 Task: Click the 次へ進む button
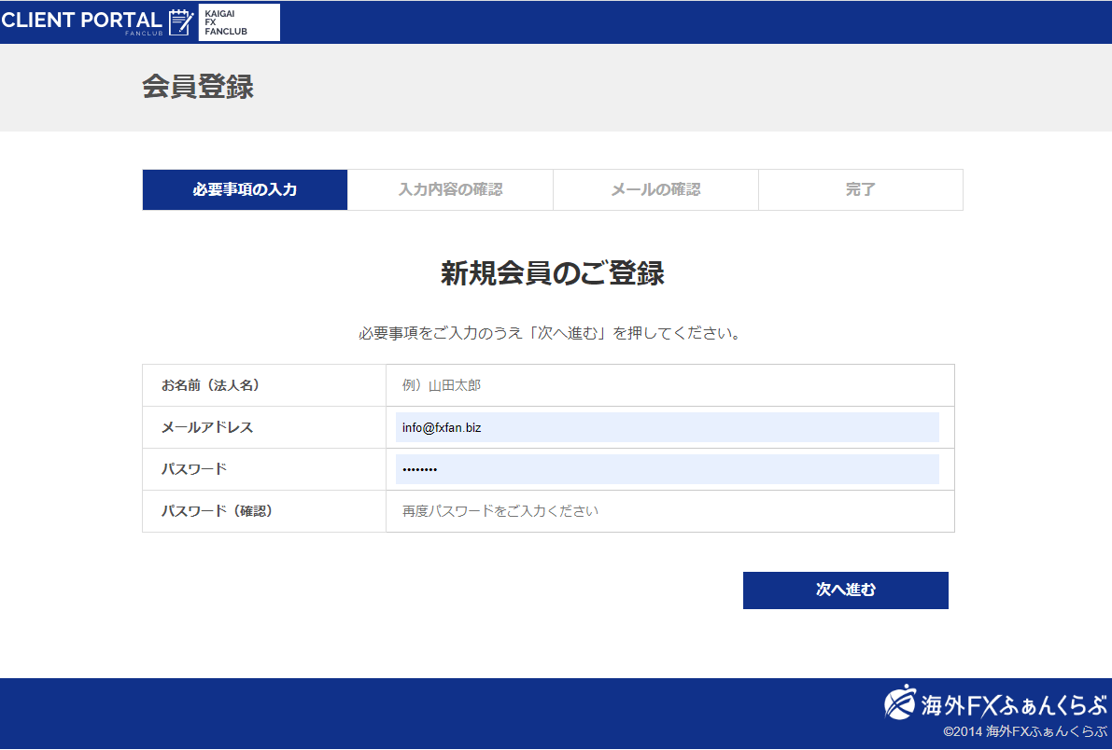click(845, 590)
